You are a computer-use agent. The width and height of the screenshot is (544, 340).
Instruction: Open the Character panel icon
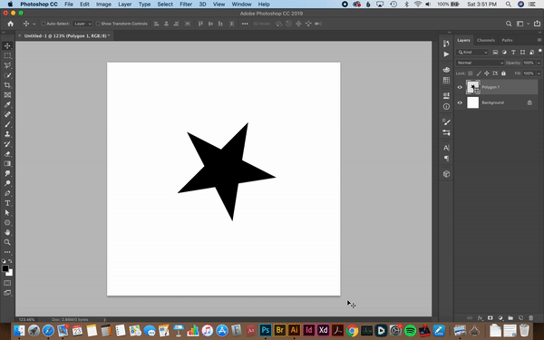[x=446, y=148]
